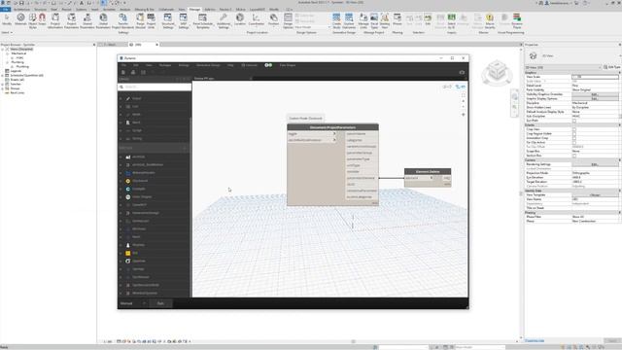The image size is (622, 350).
Task: Open Macro Security
Action: coord(490,20)
